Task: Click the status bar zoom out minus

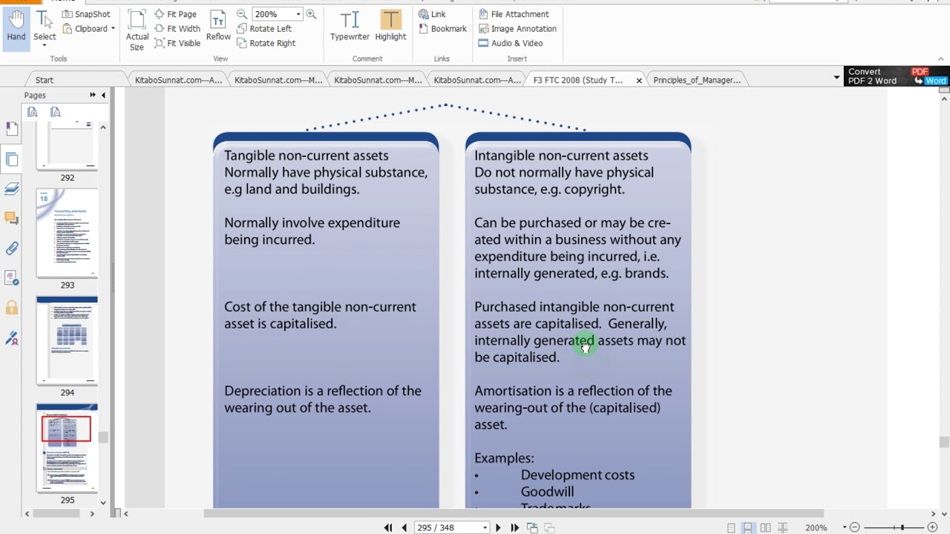Action: (x=854, y=527)
